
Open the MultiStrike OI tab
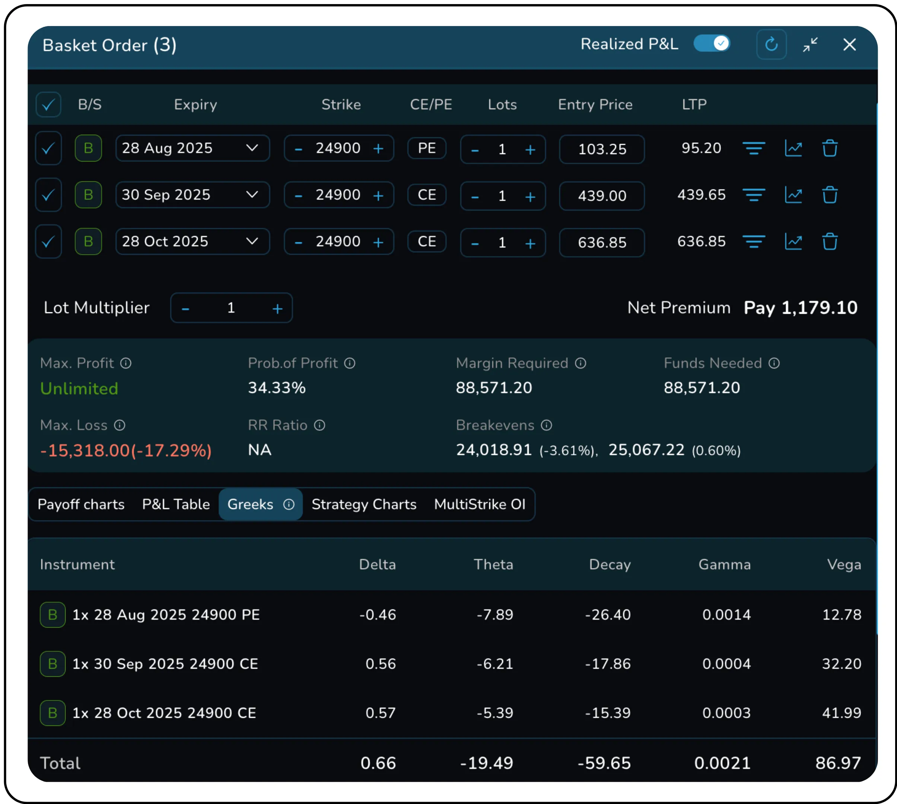(x=480, y=504)
